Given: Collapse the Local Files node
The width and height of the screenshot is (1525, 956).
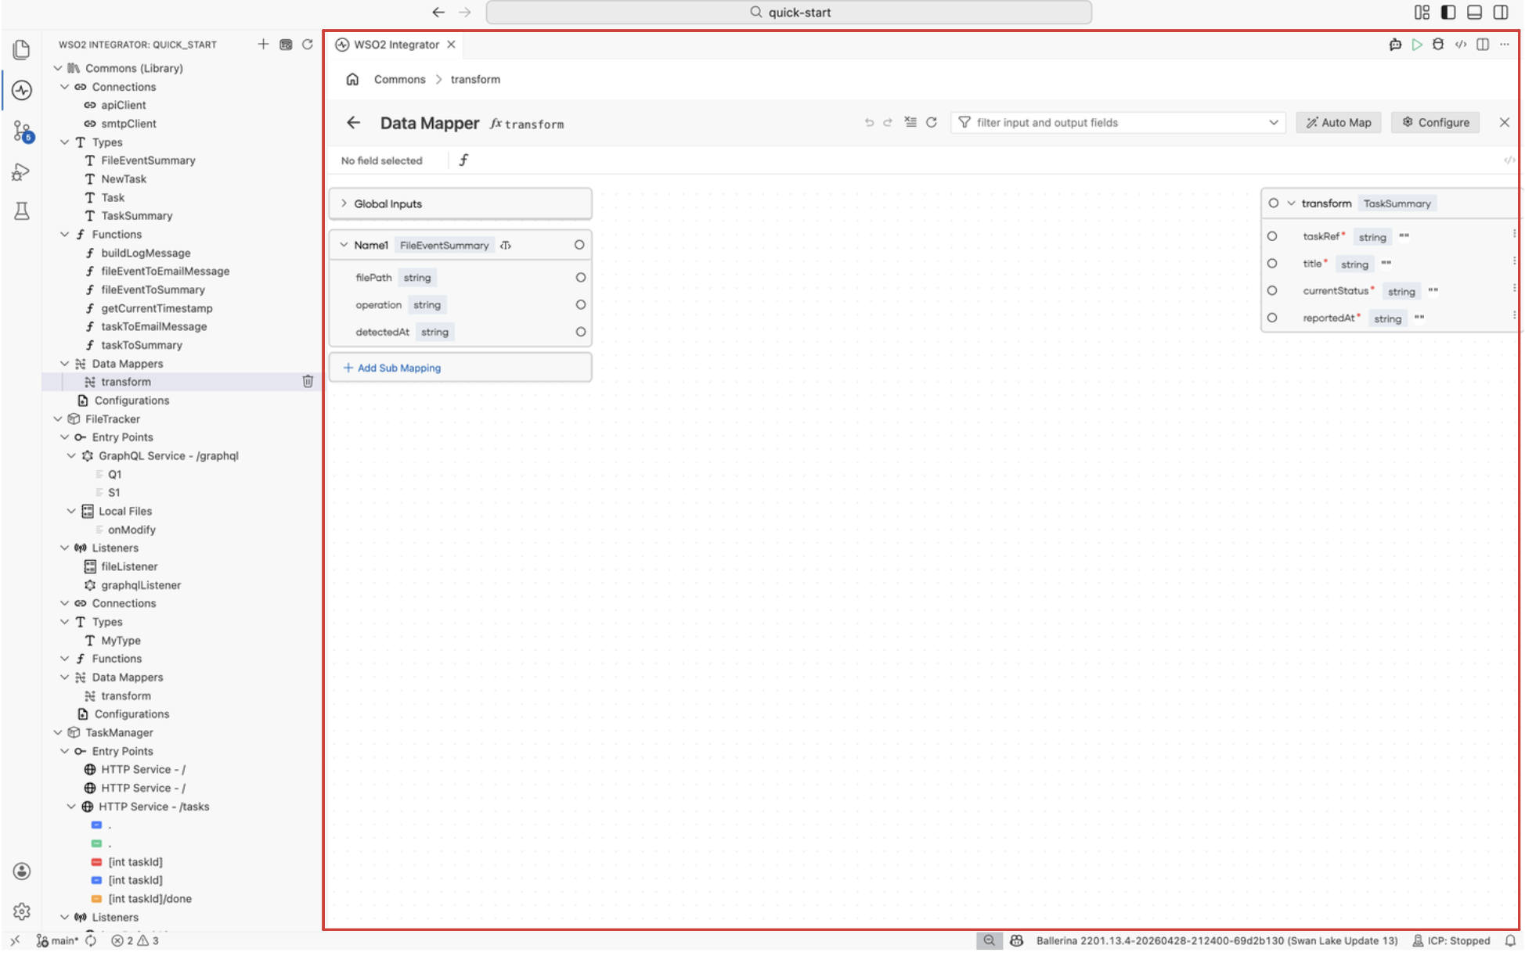Looking at the screenshot, I should (71, 512).
